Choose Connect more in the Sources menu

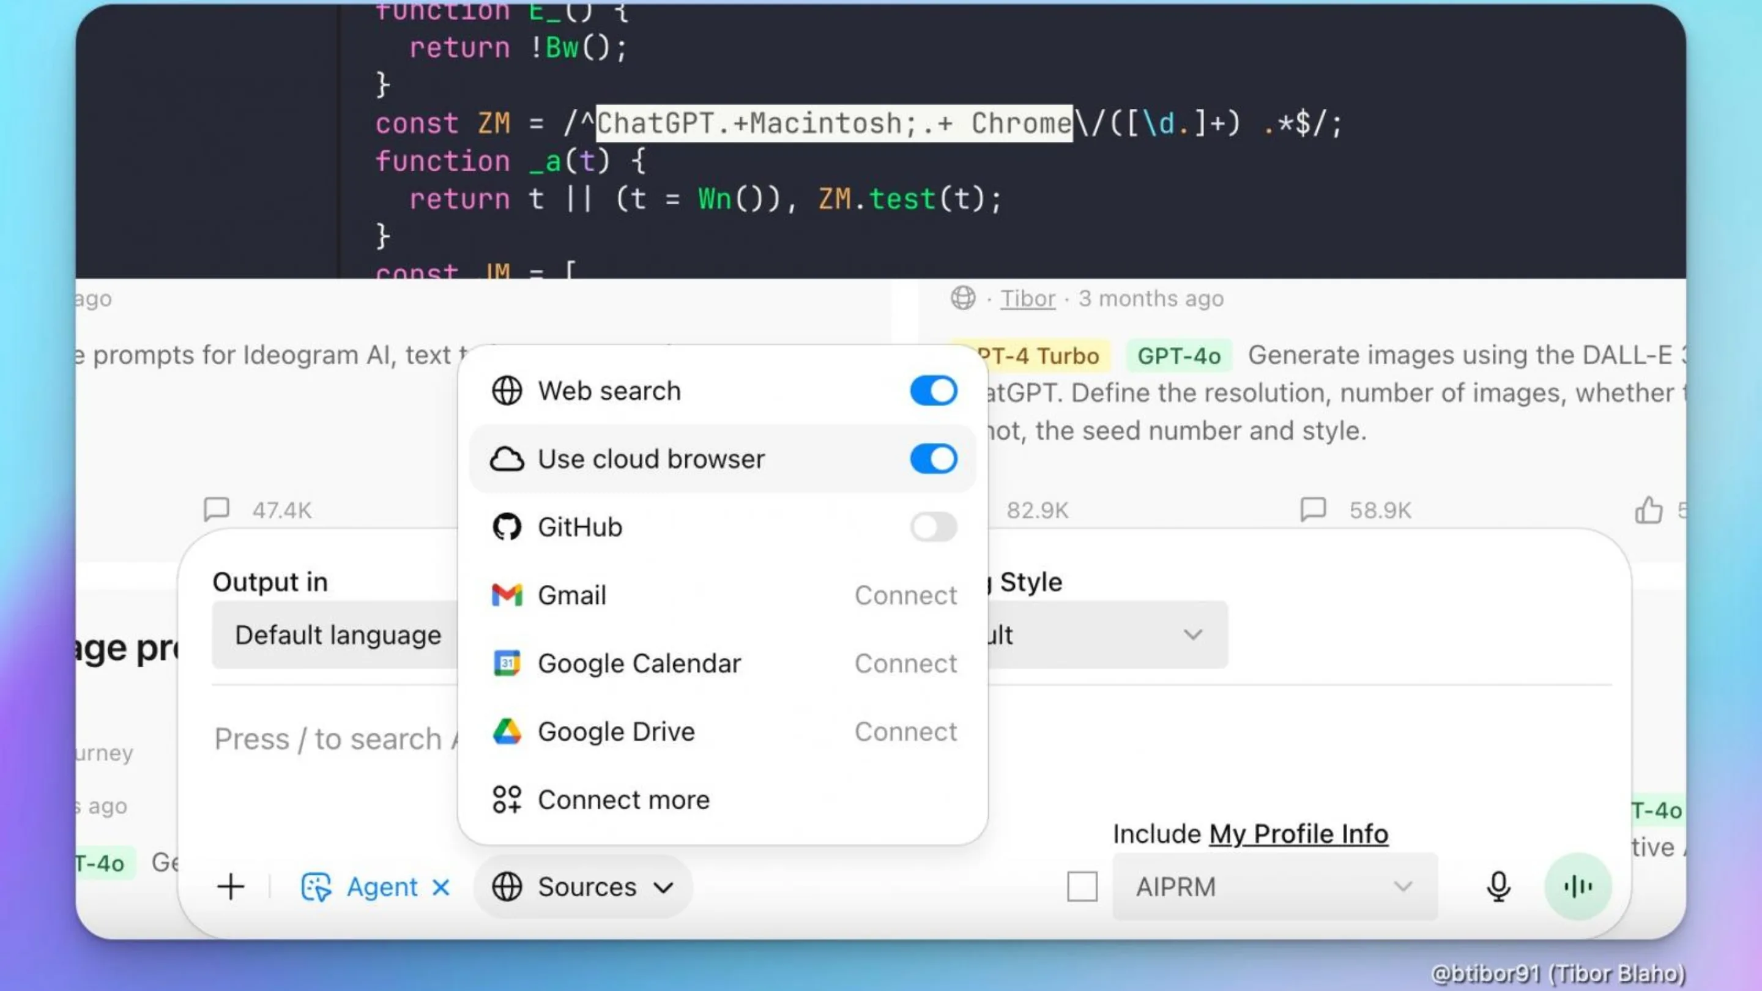click(x=723, y=799)
